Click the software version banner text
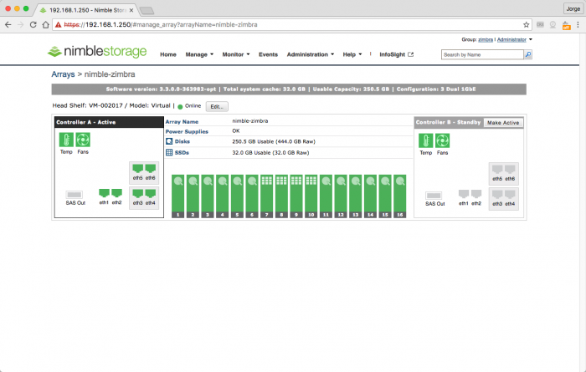This screenshot has height=372, width=586. (x=161, y=89)
